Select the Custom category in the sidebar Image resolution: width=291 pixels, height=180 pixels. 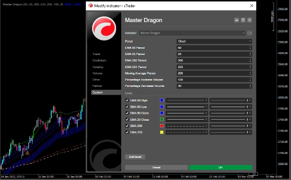pos(106,92)
